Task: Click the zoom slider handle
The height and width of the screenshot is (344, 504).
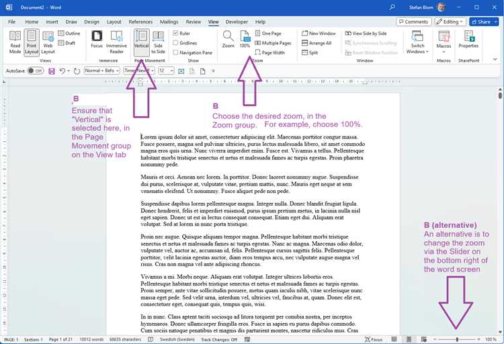Action: pyautogui.click(x=457, y=339)
